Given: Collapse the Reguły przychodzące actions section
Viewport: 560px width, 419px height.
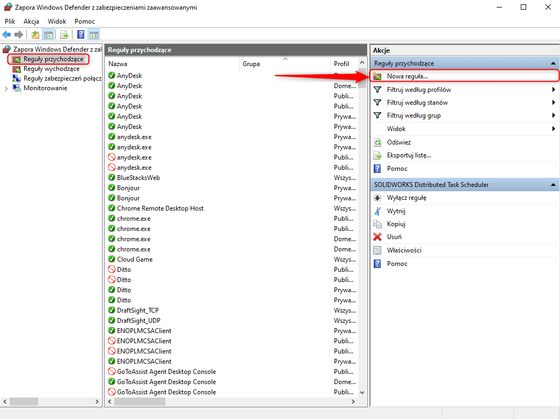Looking at the screenshot, I should pyautogui.click(x=553, y=63).
